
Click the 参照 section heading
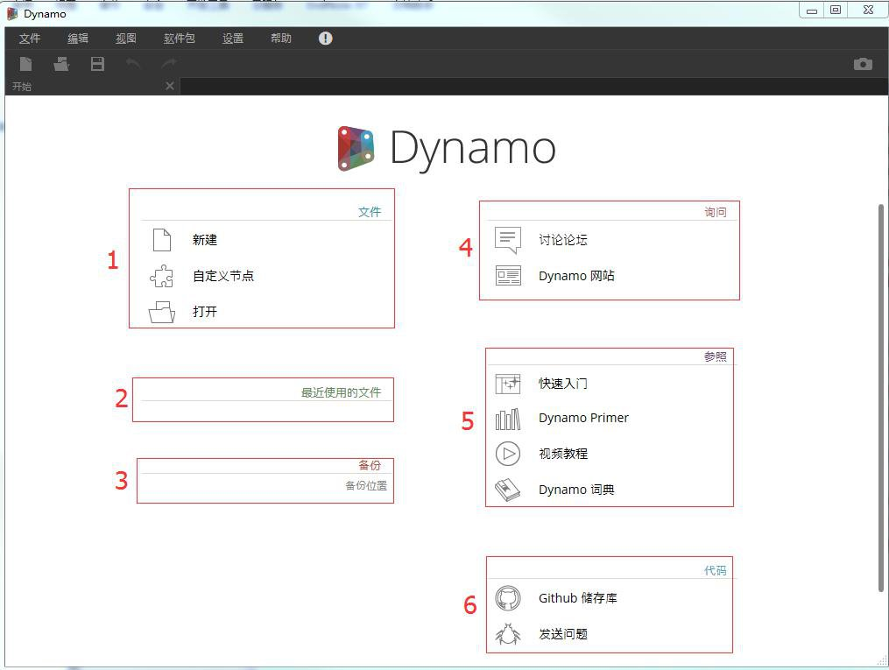click(716, 356)
